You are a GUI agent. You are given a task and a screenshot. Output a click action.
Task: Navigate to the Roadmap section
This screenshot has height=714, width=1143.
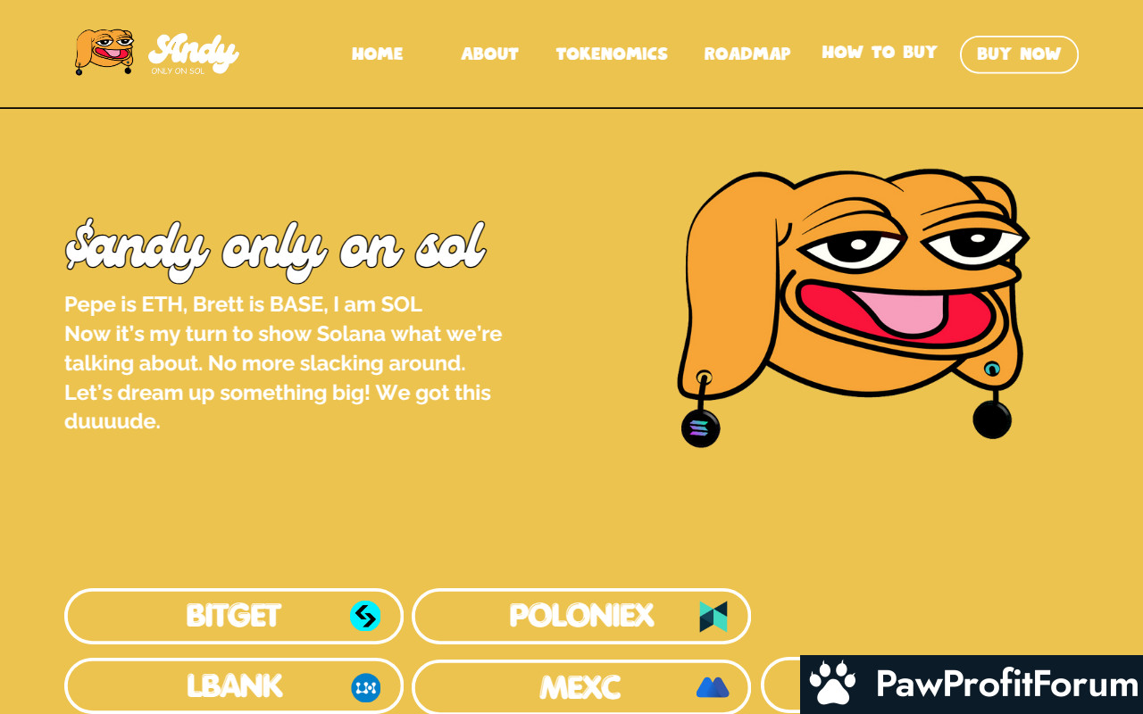click(x=747, y=54)
